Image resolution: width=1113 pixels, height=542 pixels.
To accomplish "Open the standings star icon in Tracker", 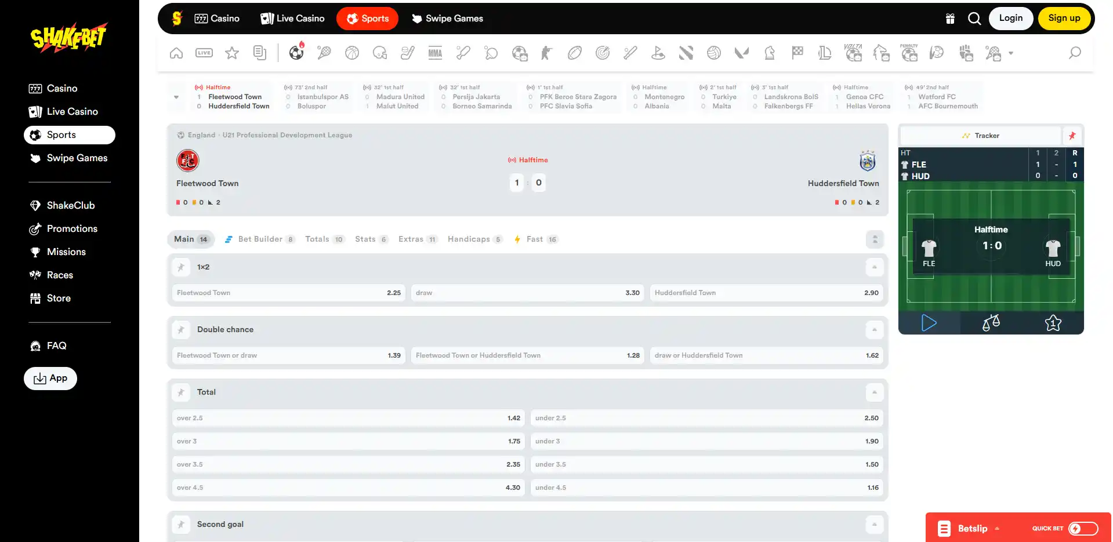I will click(1053, 323).
